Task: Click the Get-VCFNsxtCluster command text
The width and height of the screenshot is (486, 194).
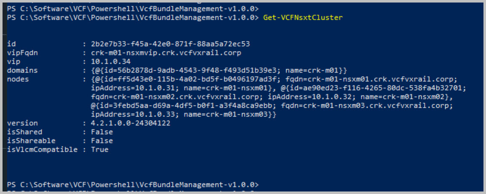Action: pos(303,18)
